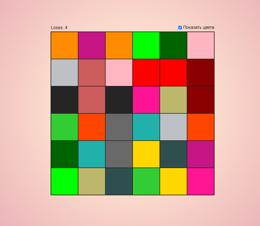Click the pink tile at top-right corner
The width and height of the screenshot is (260, 226).
point(200,45)
